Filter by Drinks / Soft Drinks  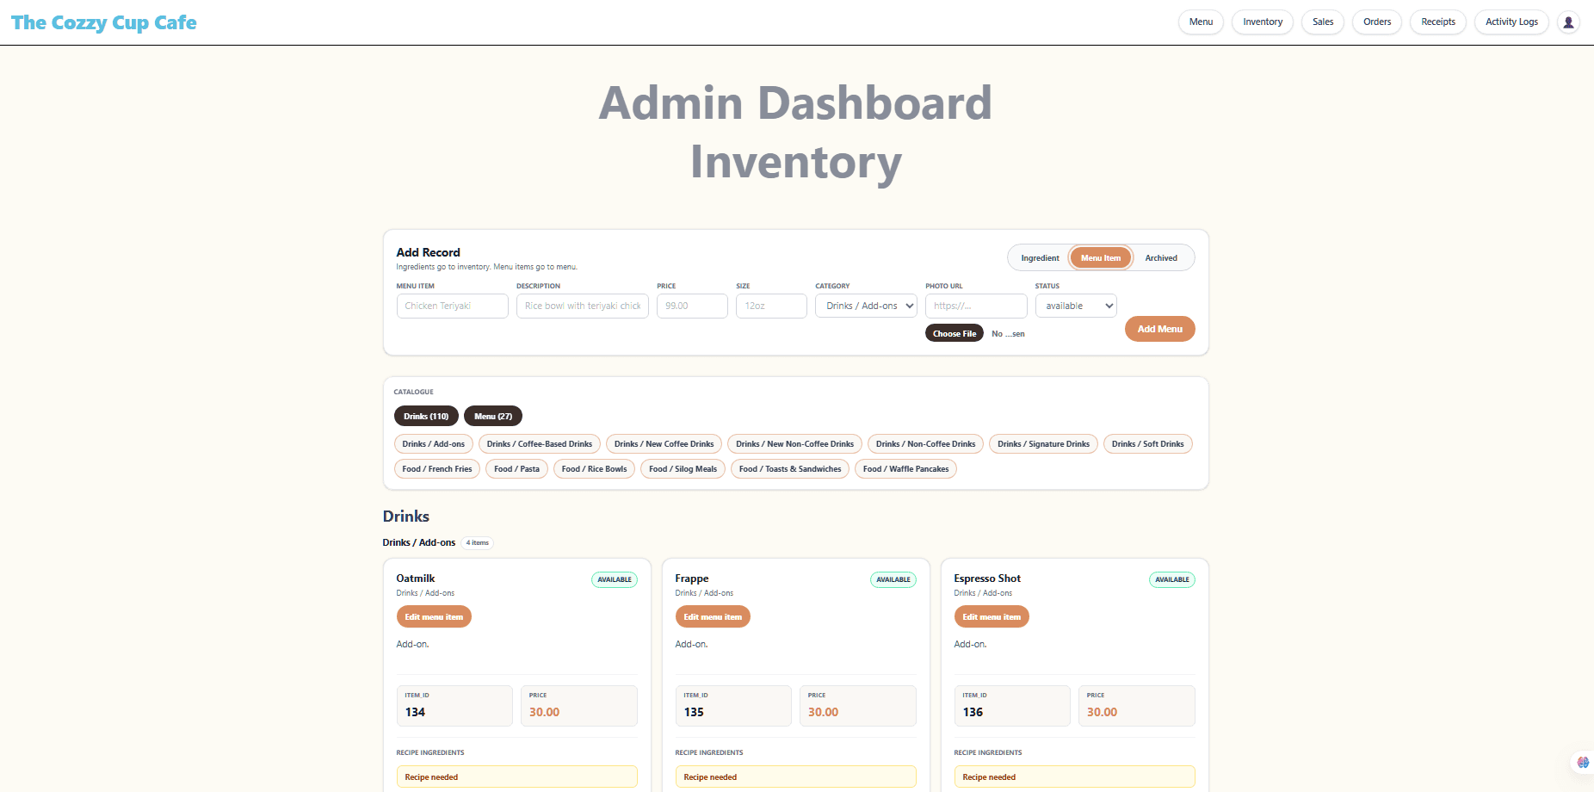pyautogui.click(x=1148, y=444)
